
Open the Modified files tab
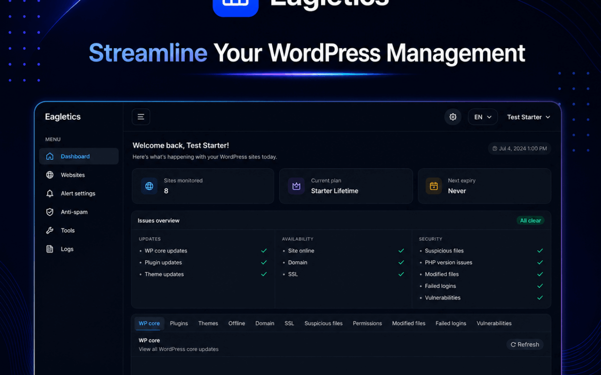pos(408,323)
